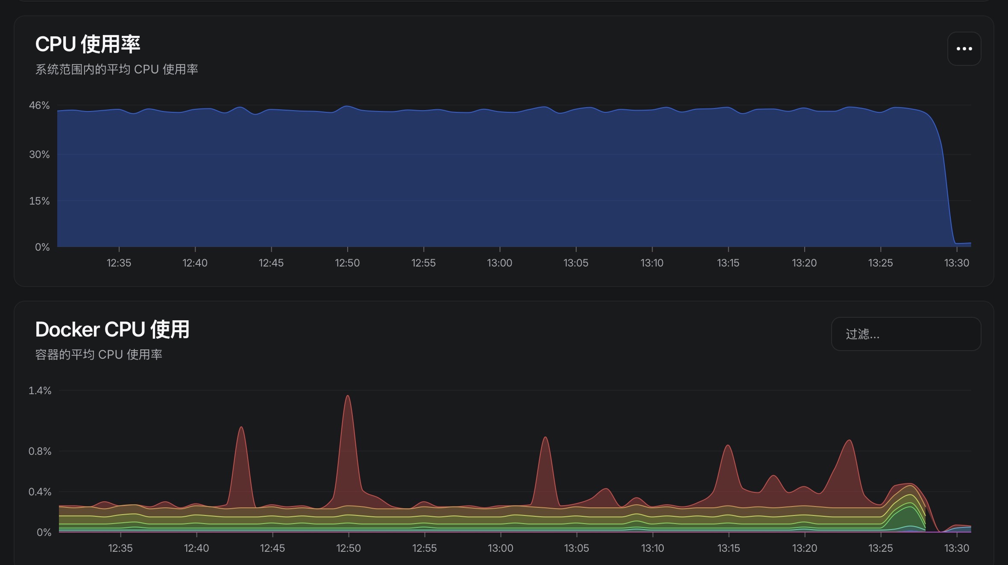Image resolution: width=1008 pixels, height=565 pixels.
Task: Focus the 过滤... filter input field
Action: point(905,334)
